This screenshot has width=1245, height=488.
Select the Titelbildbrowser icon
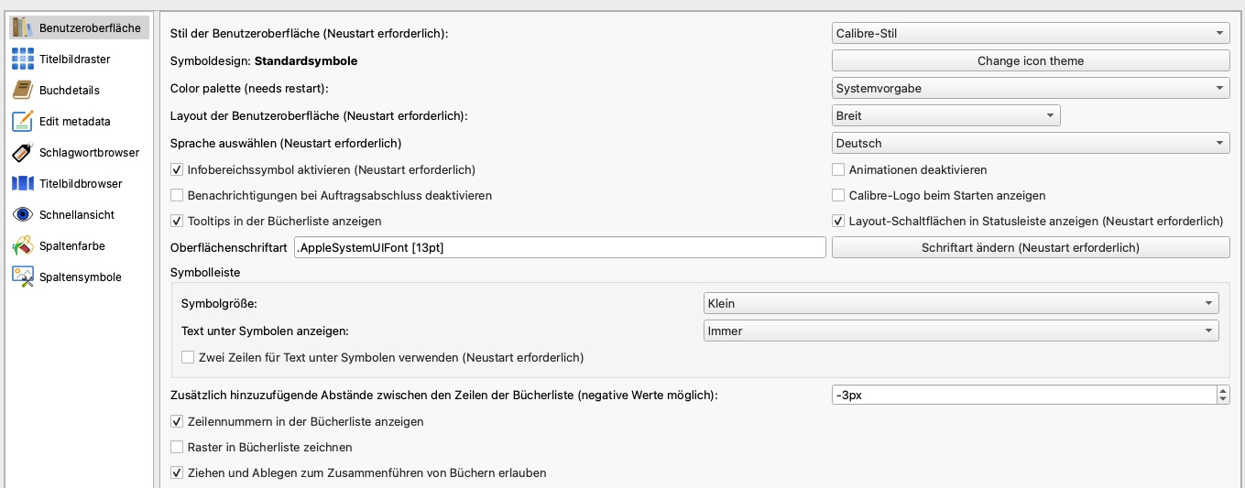coord(23,184)
